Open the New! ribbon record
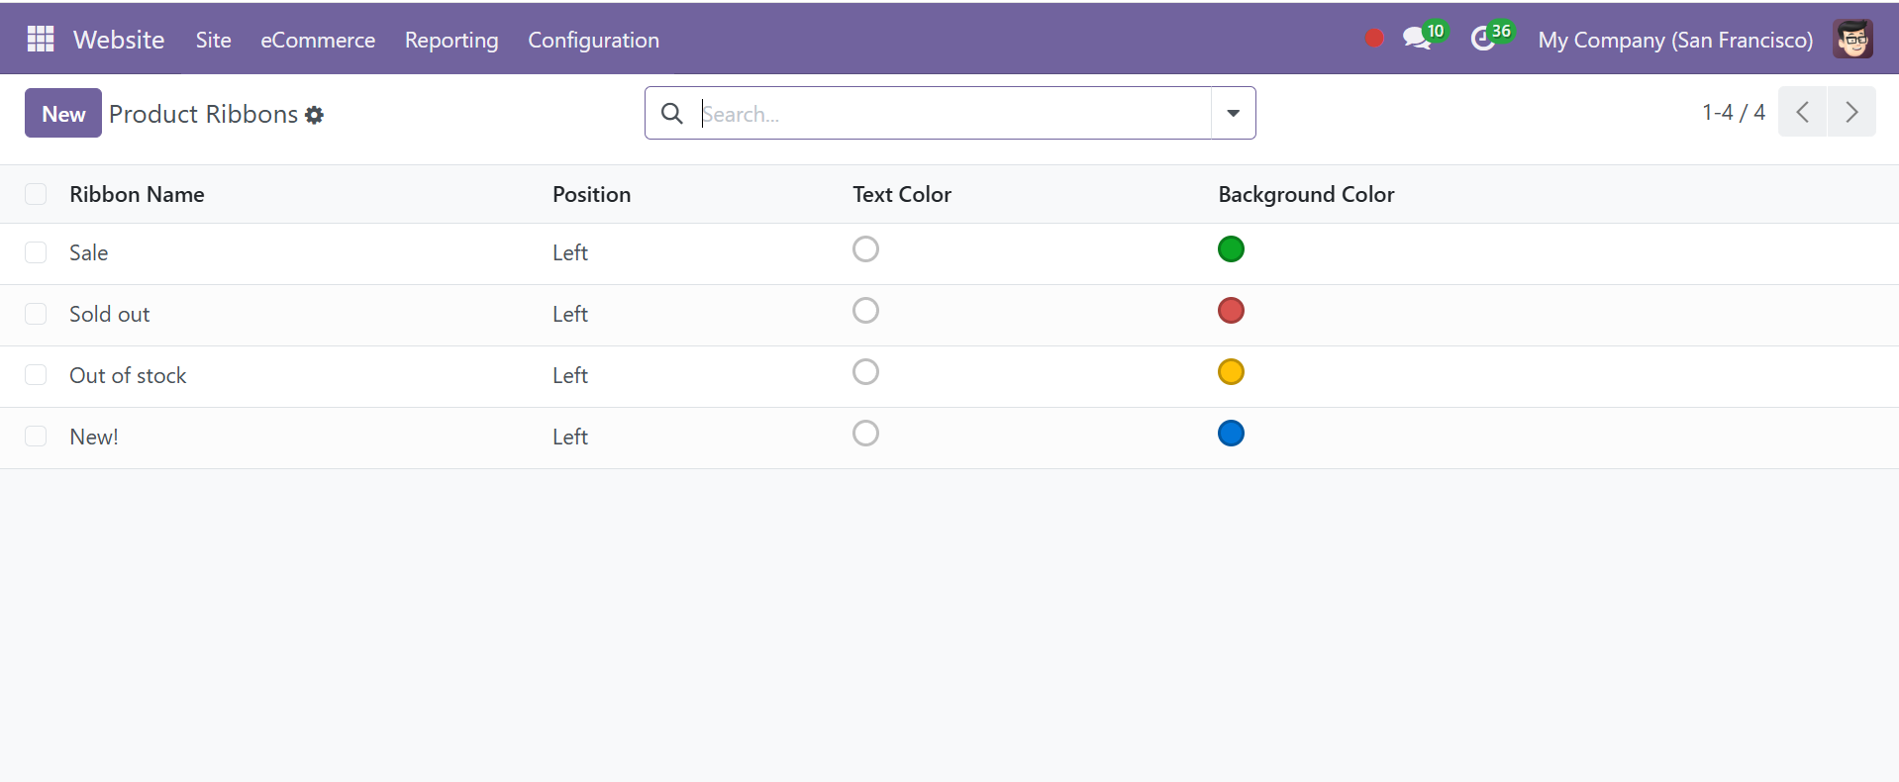The image size is (1899, 782). click(94, 437)
